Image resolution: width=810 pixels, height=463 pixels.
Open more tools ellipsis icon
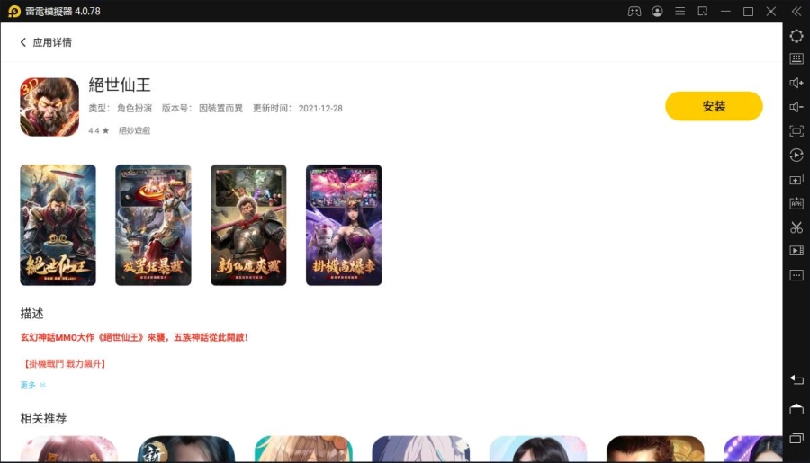click(x=796, y=275)
